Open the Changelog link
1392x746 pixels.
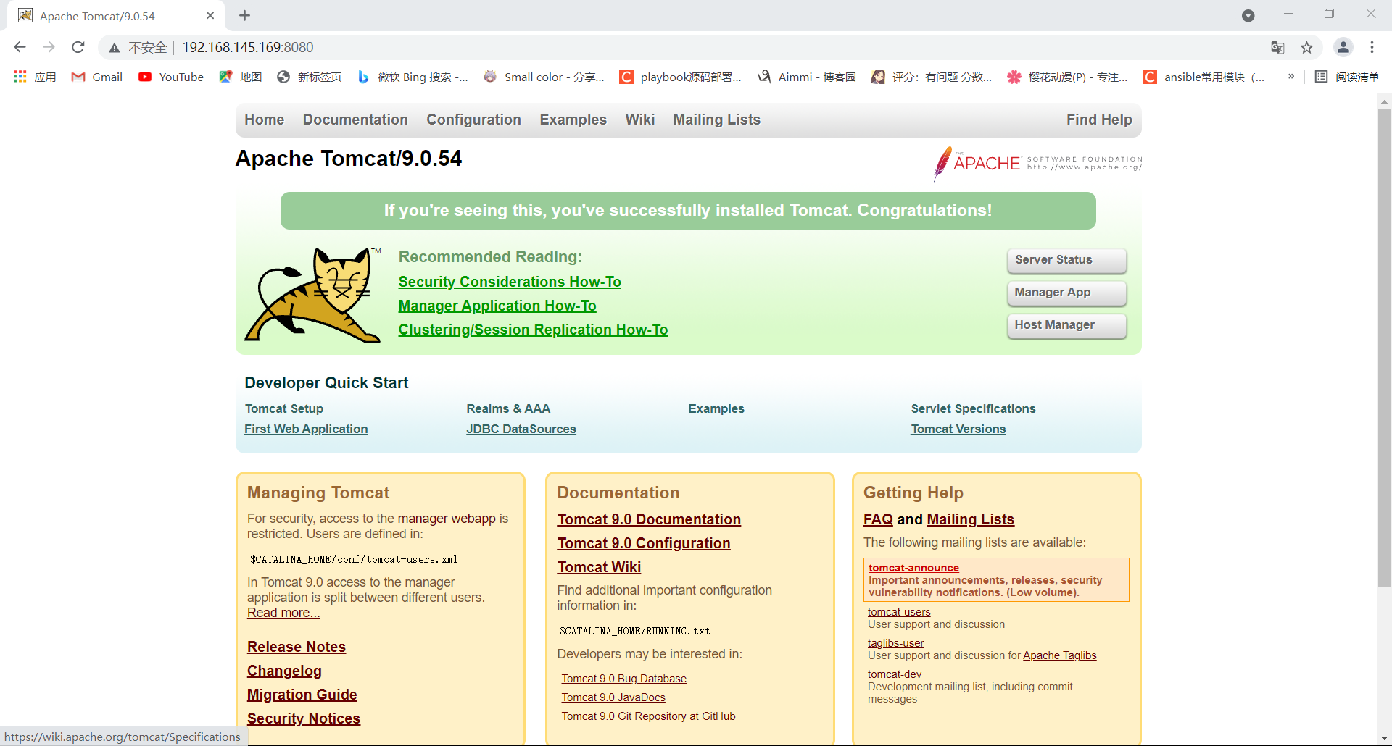[284, 671]
